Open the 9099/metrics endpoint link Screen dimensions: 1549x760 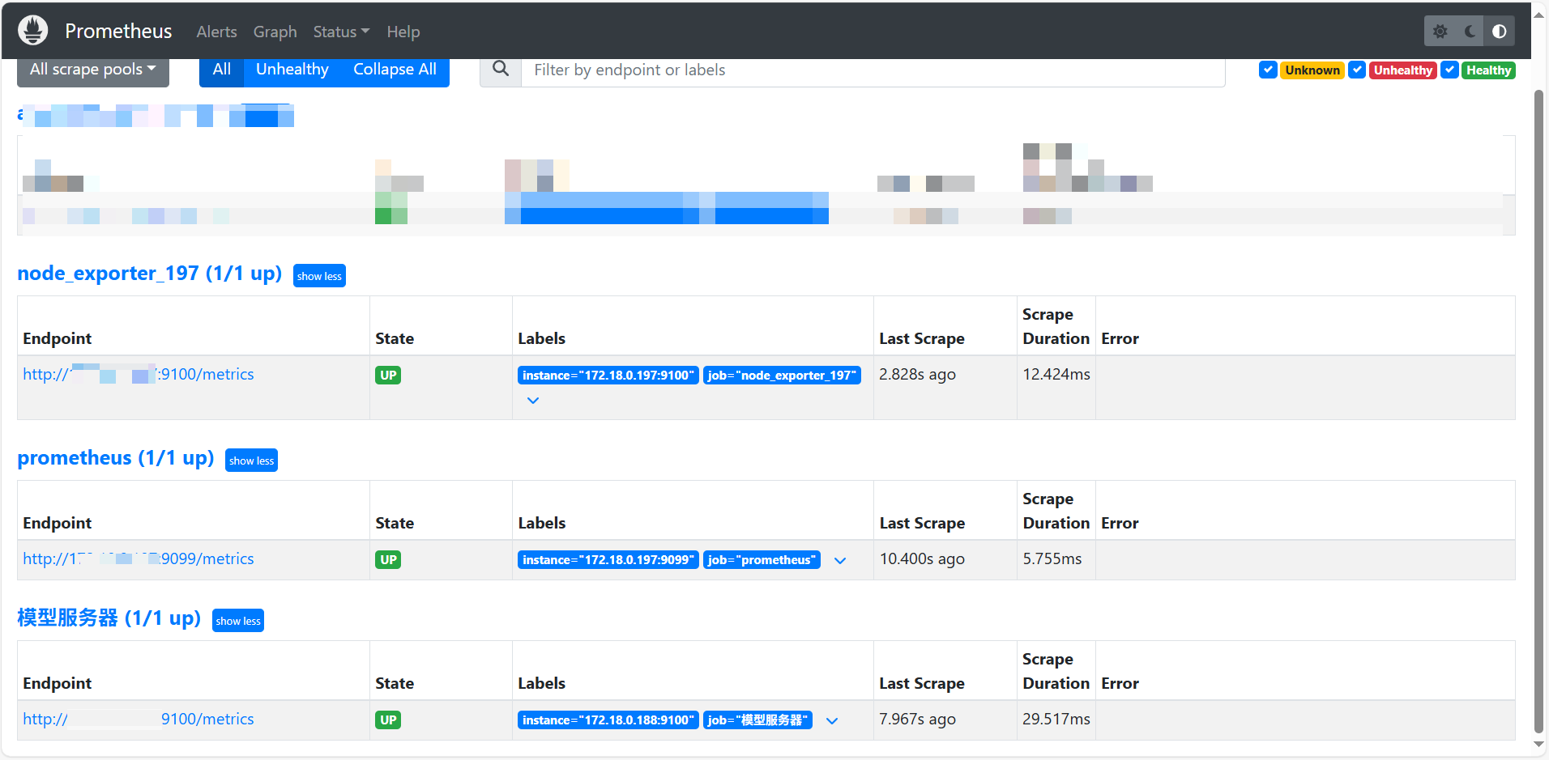pos(138,558)
